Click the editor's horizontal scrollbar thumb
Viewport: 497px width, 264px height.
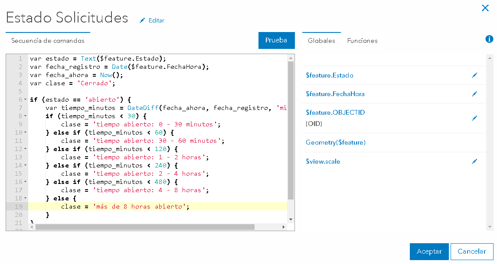pos(145,227)
